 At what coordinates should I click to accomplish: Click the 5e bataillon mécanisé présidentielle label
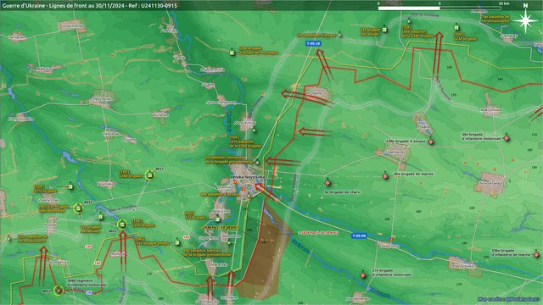point(230,159)
